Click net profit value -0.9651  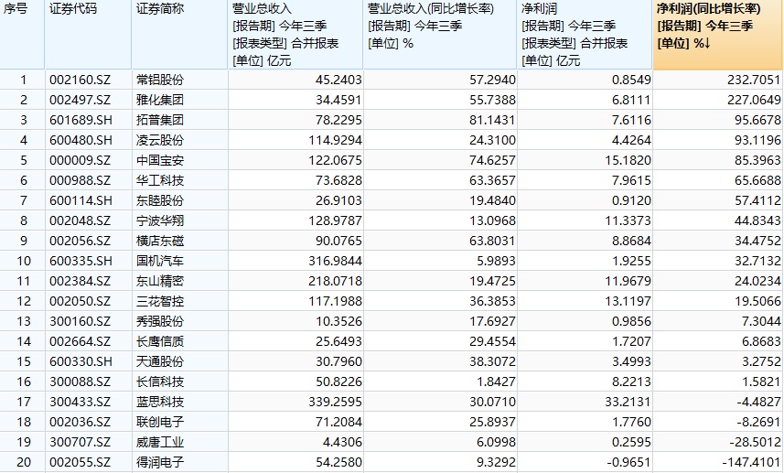(629, 462)
